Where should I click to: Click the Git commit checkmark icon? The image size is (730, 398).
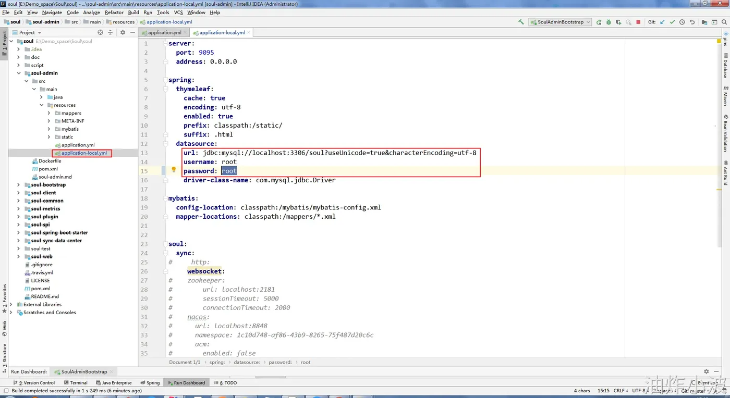672,22
